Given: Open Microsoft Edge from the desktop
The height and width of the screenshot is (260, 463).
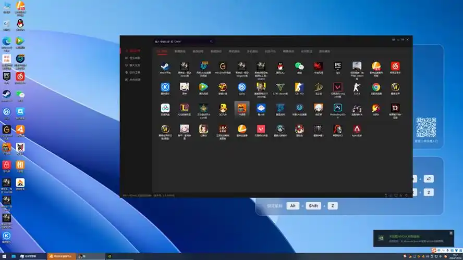Looking at the screenshot, I should coord(7,42).
